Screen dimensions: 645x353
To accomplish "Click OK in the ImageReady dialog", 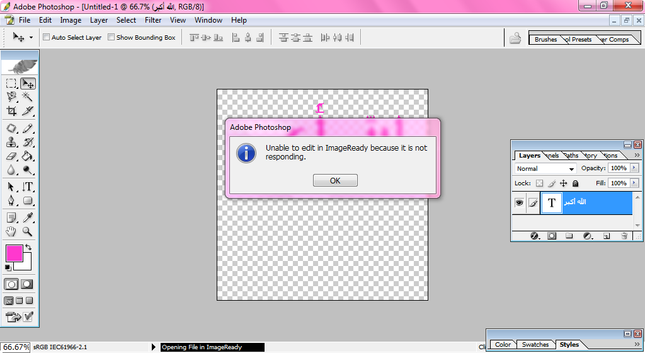I will click(335, 180).
